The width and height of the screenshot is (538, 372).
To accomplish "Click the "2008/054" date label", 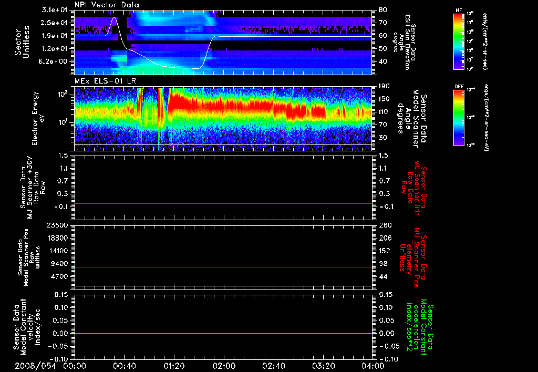I will tap(35, 366).
